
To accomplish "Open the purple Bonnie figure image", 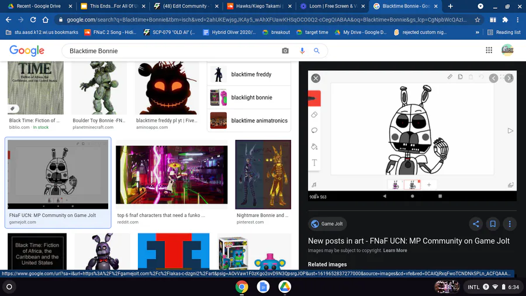I will pos(102,252).
